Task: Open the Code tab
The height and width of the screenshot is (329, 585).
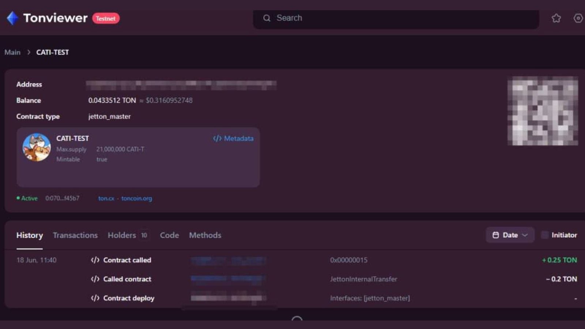Action: (x=169, y=235)
